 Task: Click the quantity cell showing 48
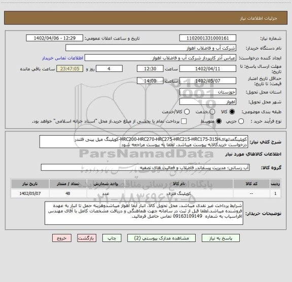coord(68,193)
